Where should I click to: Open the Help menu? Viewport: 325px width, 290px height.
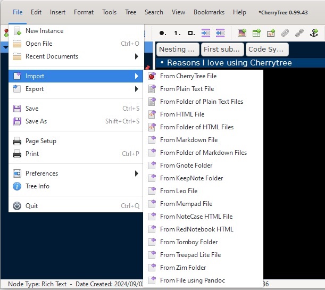(x=239, y=12)
